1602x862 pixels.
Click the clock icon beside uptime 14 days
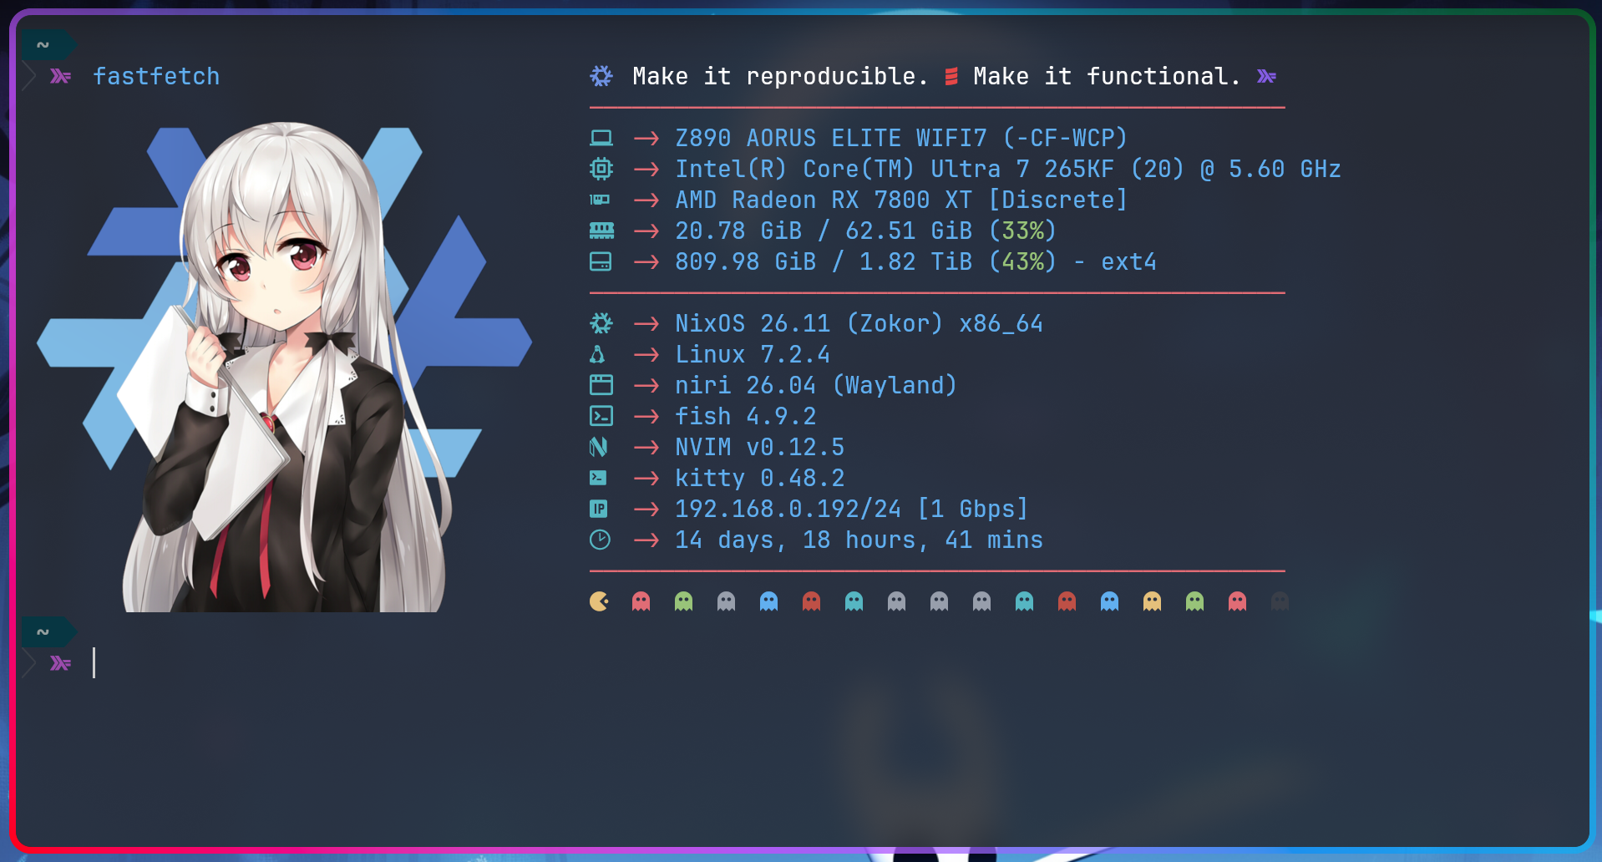tap(600, 540)
